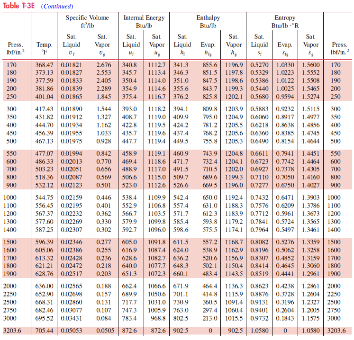Screen dimensions: 354x340
Task: Click the entropy value 1.5600
Action: (311, 65)
